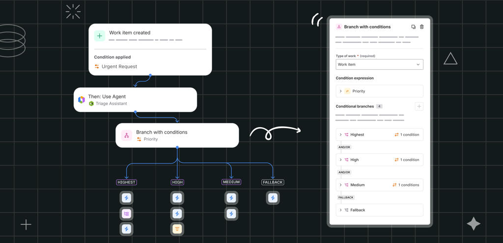Select the middle lightning action under HIGH
The height and width of the screenshot is (243, 503).
(x=177, y=214)
